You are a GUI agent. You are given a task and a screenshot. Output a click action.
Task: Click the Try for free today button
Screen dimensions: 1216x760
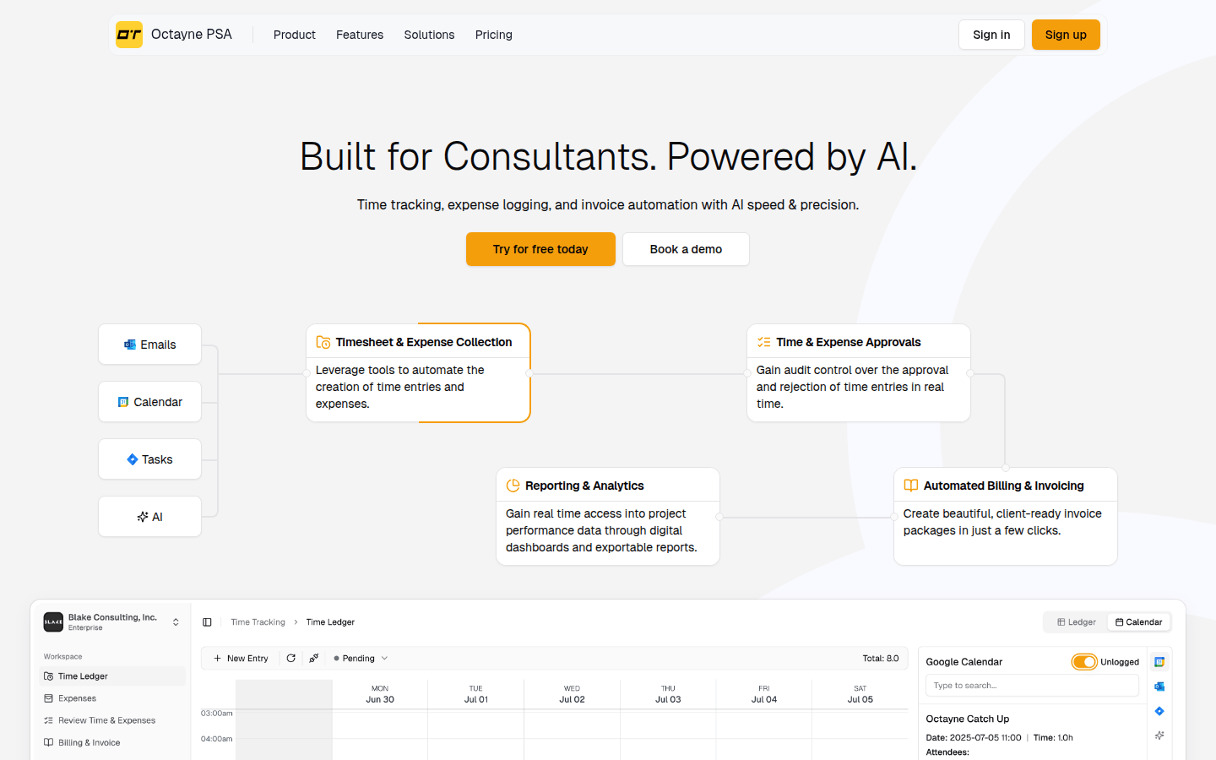tap(540, 249)
